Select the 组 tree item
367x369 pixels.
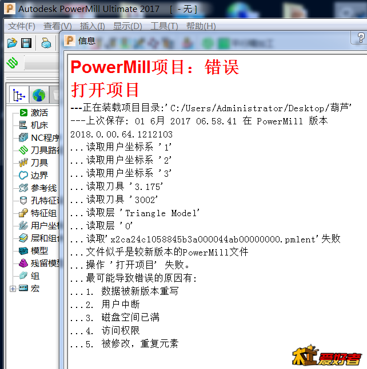pyautogui.click(x=35, y=276)
